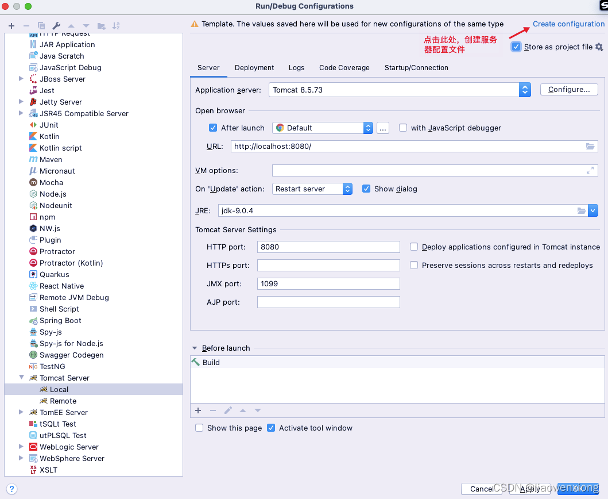The width and height of the screenshot is (608, 499).
Task: Select the TestNG template icon
Action: pyautogui.click(x=33, y=367)
